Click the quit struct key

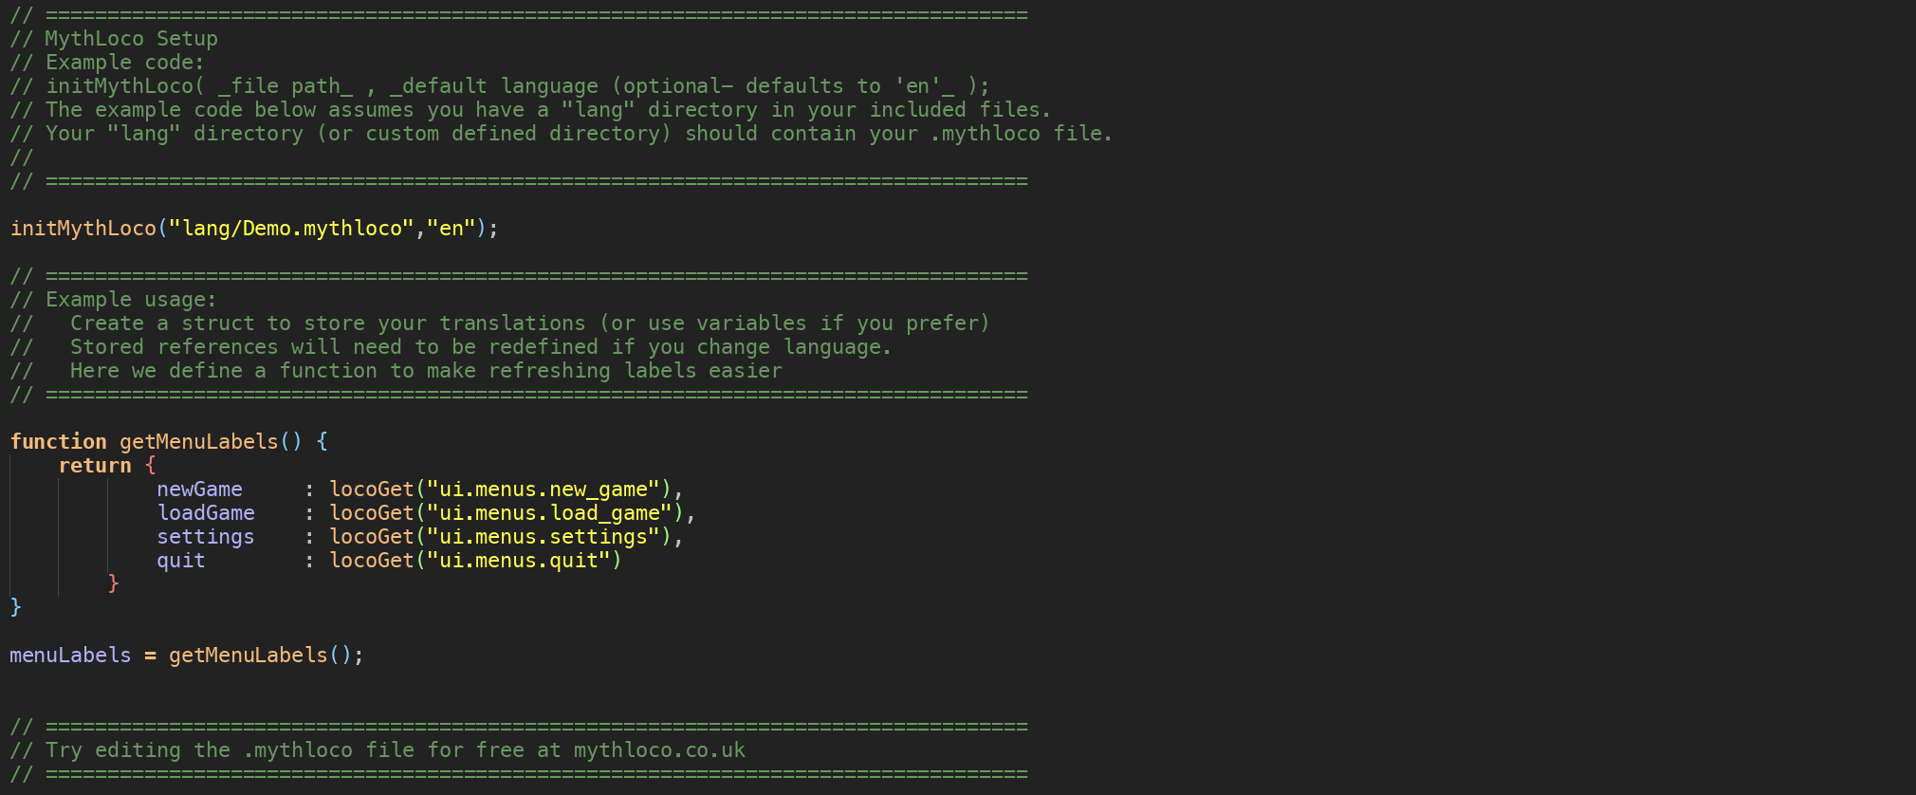(181, 561)
